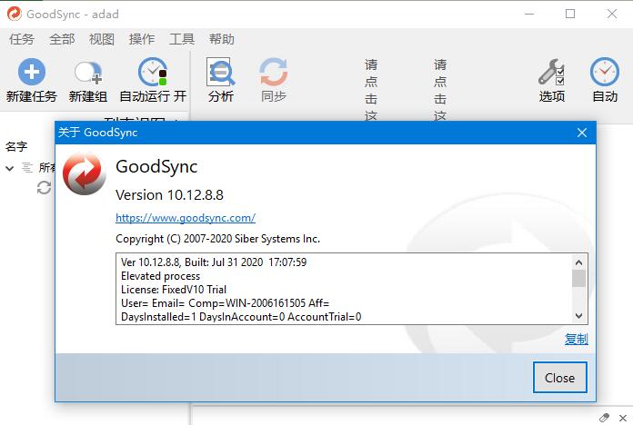Click the sync job icon in the tree
Viewport: 633px width, 425px height.
point(44,187)
